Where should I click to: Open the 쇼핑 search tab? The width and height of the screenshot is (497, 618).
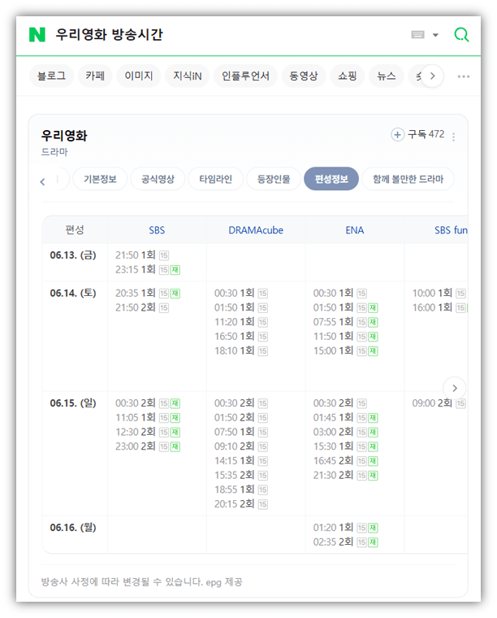(347, 76)
